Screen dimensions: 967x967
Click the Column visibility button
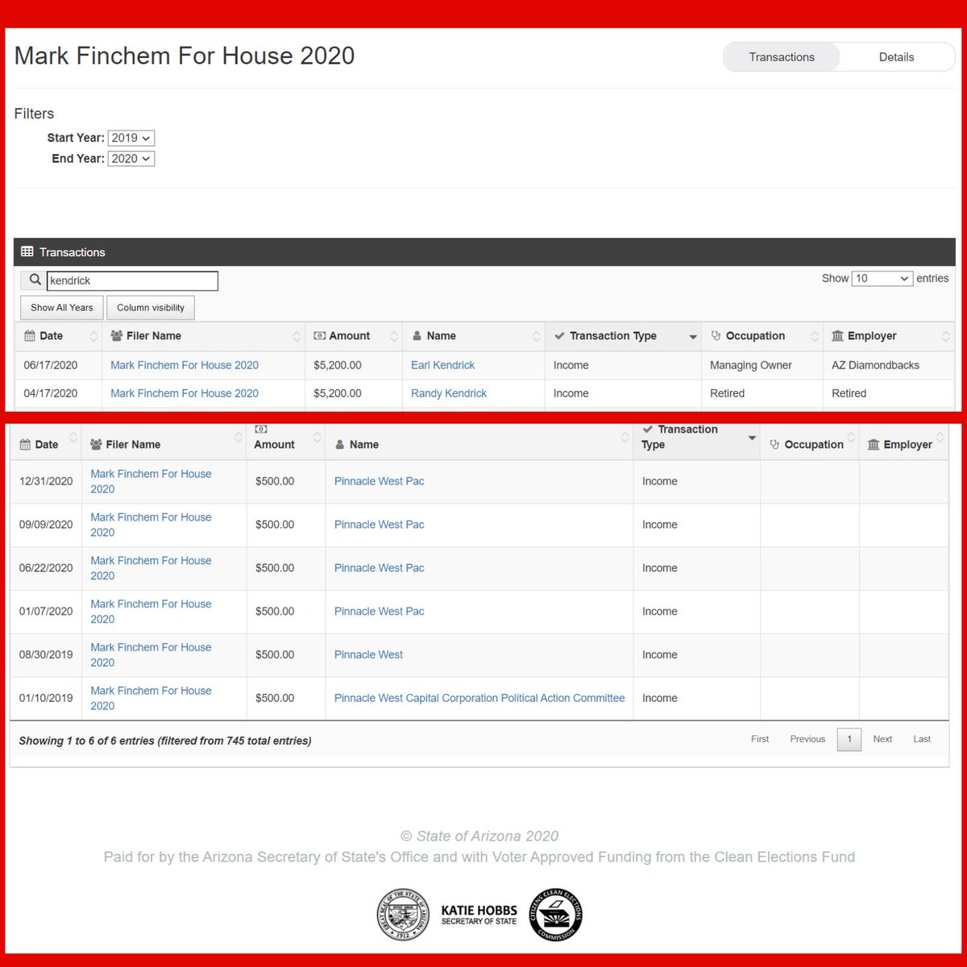coord(151,308)
